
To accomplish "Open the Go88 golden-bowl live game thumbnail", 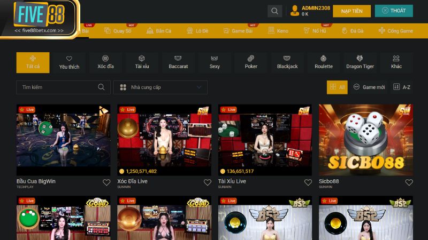I will (164, 218).
